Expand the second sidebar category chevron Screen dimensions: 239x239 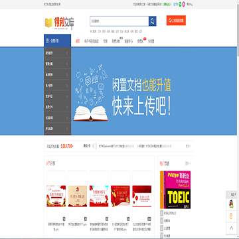(x=67, y=64)
